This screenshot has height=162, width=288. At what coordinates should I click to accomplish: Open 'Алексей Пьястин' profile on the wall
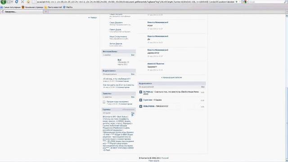click(x=156, y=64)
